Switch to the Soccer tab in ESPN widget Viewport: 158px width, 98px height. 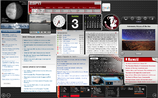pyautogui.click(x=84, y=8)
